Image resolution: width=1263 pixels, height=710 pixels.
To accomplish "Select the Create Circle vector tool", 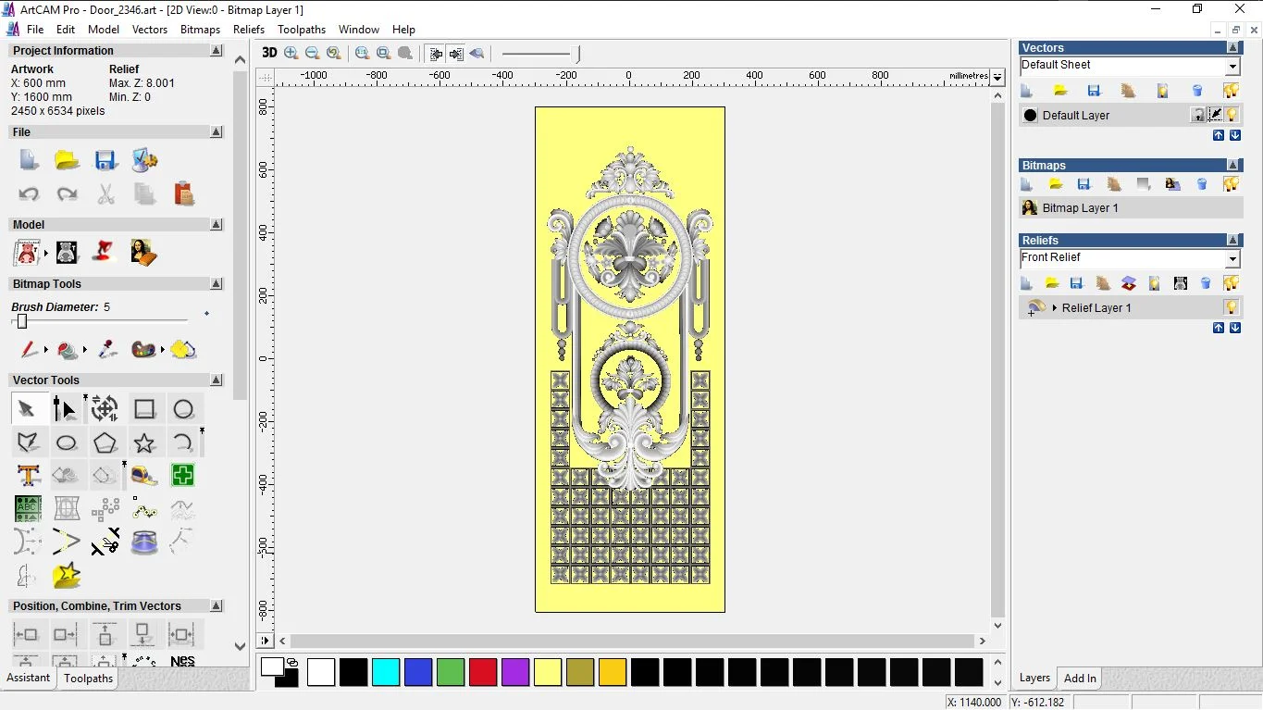I will coord(183,409).
